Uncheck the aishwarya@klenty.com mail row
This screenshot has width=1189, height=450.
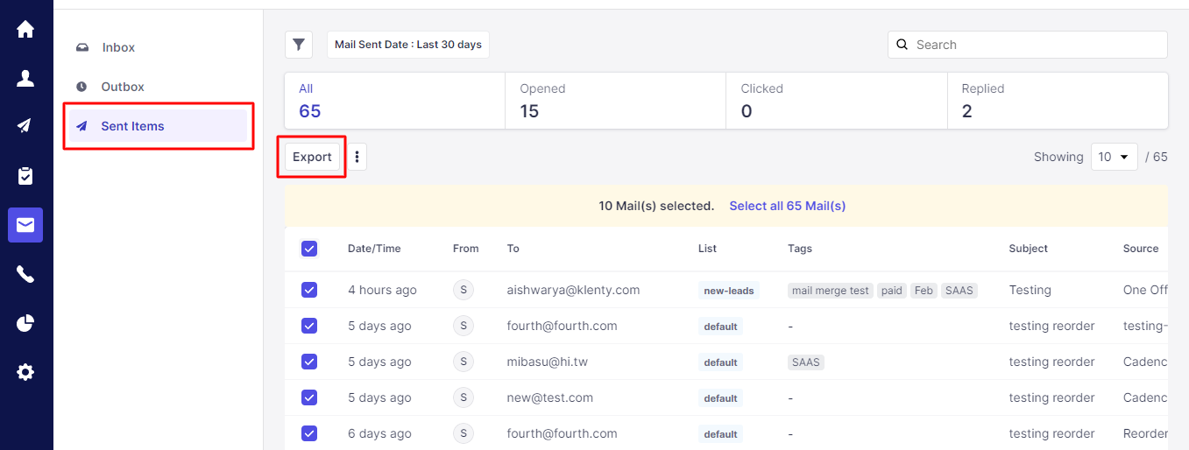coord(309,290)
